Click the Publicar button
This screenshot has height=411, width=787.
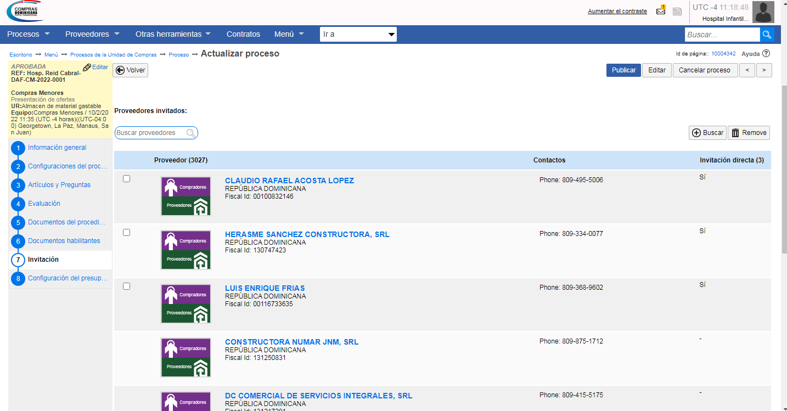[x=623, y=70]
